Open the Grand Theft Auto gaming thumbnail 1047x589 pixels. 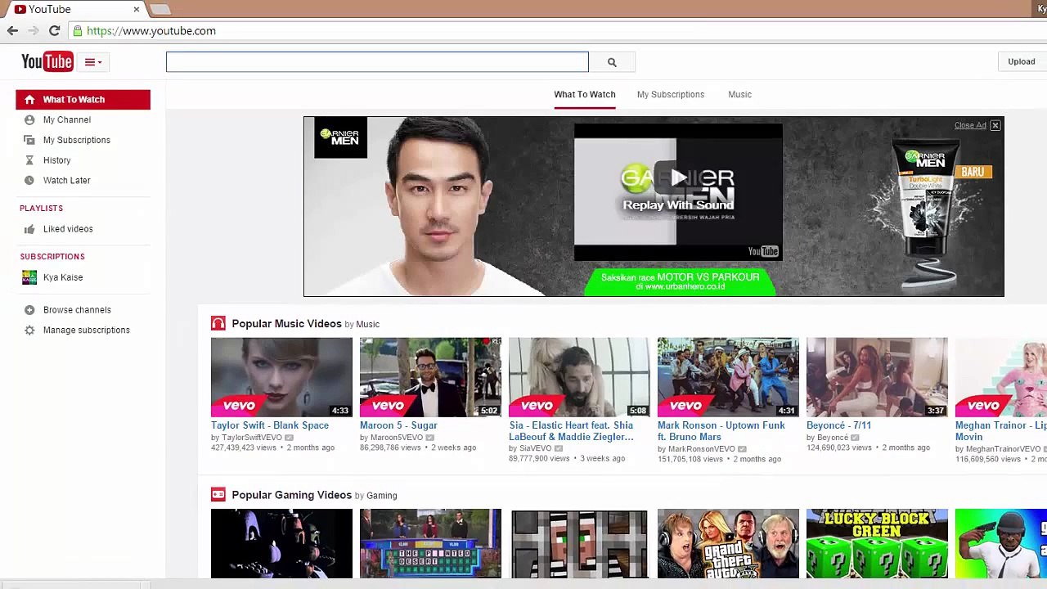click(728, 543)
